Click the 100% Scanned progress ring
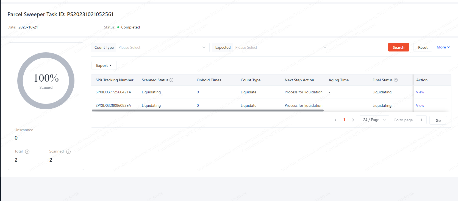This screenshot has width=458, height=201. [46, 81]
